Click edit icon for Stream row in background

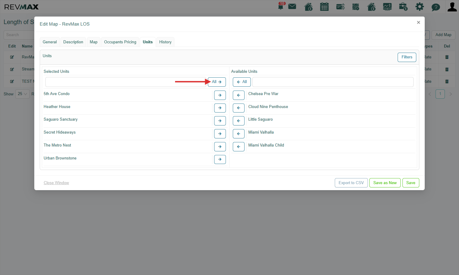click(12, 69)
